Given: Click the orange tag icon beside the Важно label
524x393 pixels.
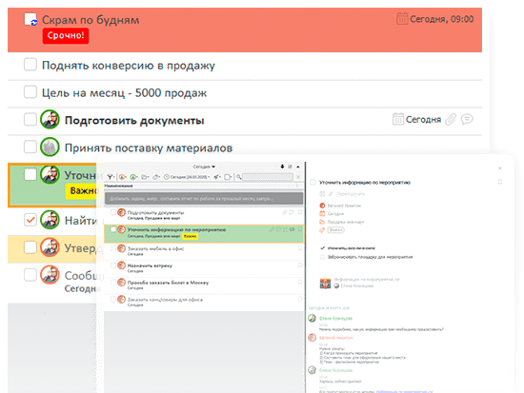Looking at the screenshot, I should tap(322, 229).
